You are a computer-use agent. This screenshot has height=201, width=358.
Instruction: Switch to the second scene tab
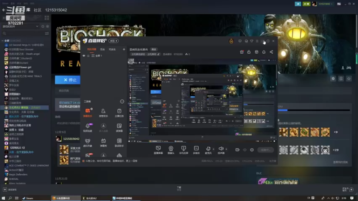pos(102,49)
